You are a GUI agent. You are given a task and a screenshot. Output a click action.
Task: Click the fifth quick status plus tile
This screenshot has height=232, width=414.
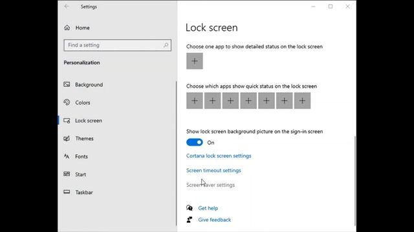(x=267, y=101)
